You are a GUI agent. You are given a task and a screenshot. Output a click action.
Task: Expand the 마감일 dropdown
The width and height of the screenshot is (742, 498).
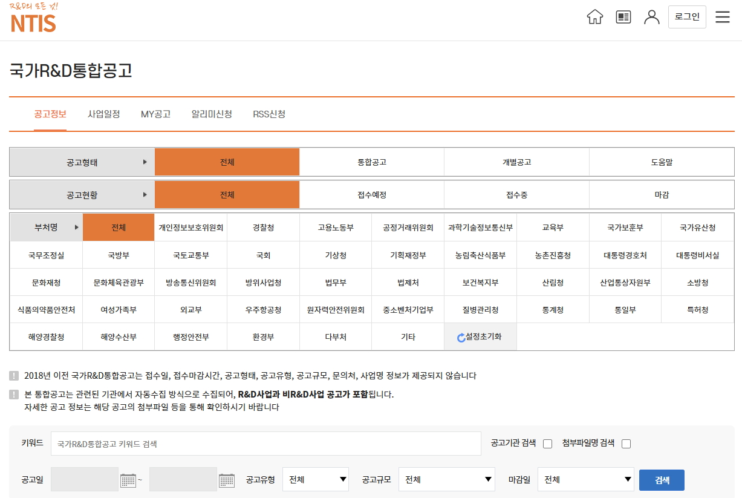(585, 480)
